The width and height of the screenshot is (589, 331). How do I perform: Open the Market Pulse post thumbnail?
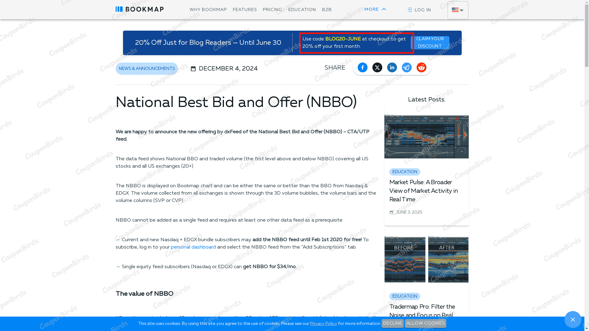pyautogui.click(x=426, y=136)
